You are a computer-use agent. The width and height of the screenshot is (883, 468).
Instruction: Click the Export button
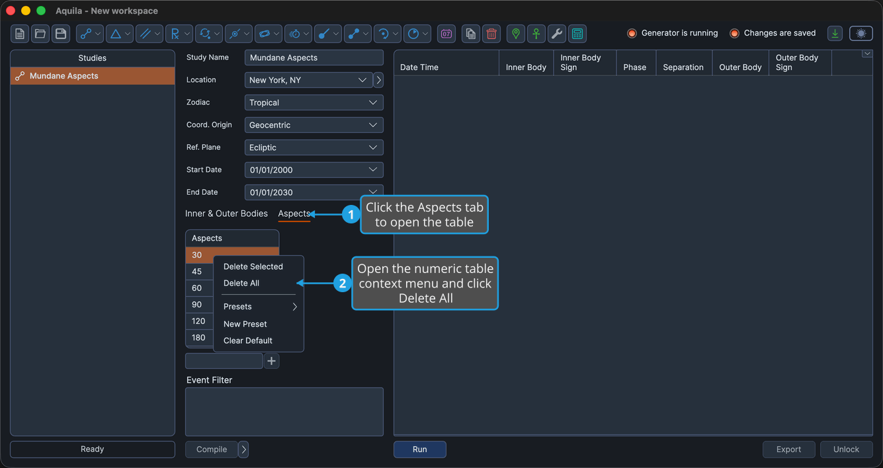[x=788, y=449]
